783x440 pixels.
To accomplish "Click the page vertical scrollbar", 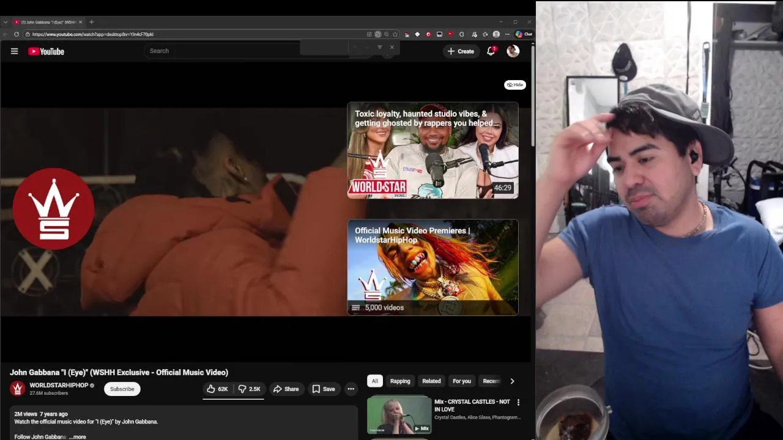I will coord(533,95).
